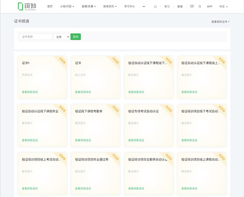244x197 pixels.
Task: Open the 学习中心 menu item
Action: coord(129,7)
